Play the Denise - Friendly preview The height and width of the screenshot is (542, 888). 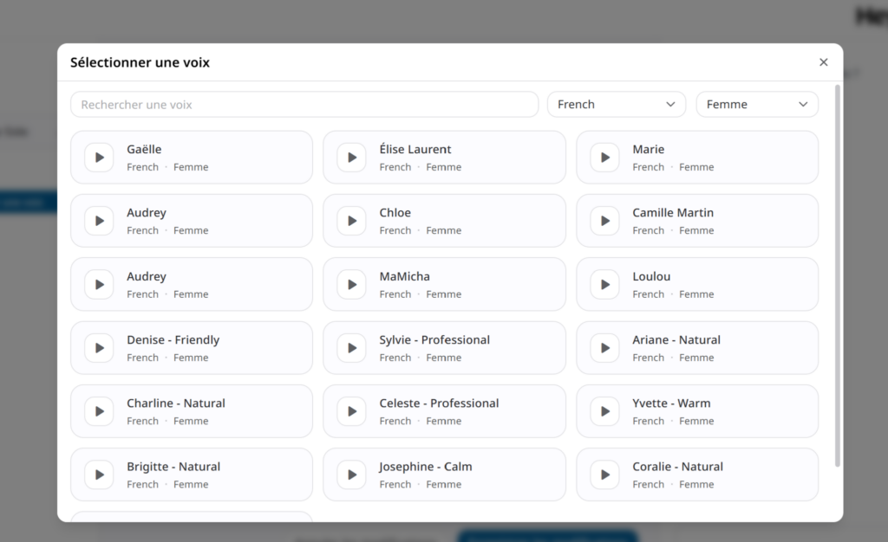pos(99,348)
